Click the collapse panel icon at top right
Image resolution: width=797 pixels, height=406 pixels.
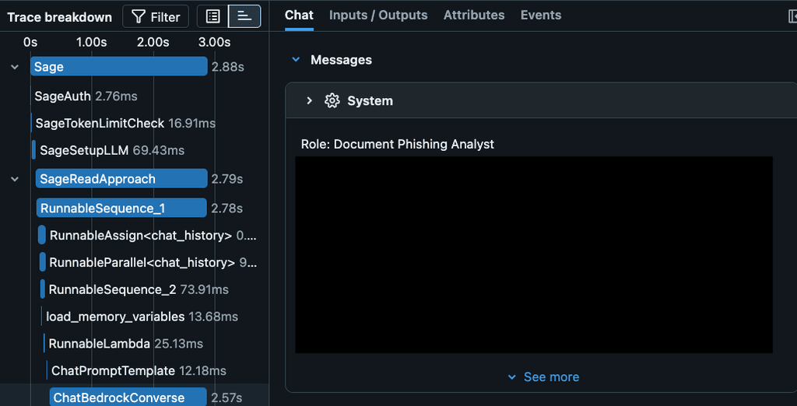792,16
